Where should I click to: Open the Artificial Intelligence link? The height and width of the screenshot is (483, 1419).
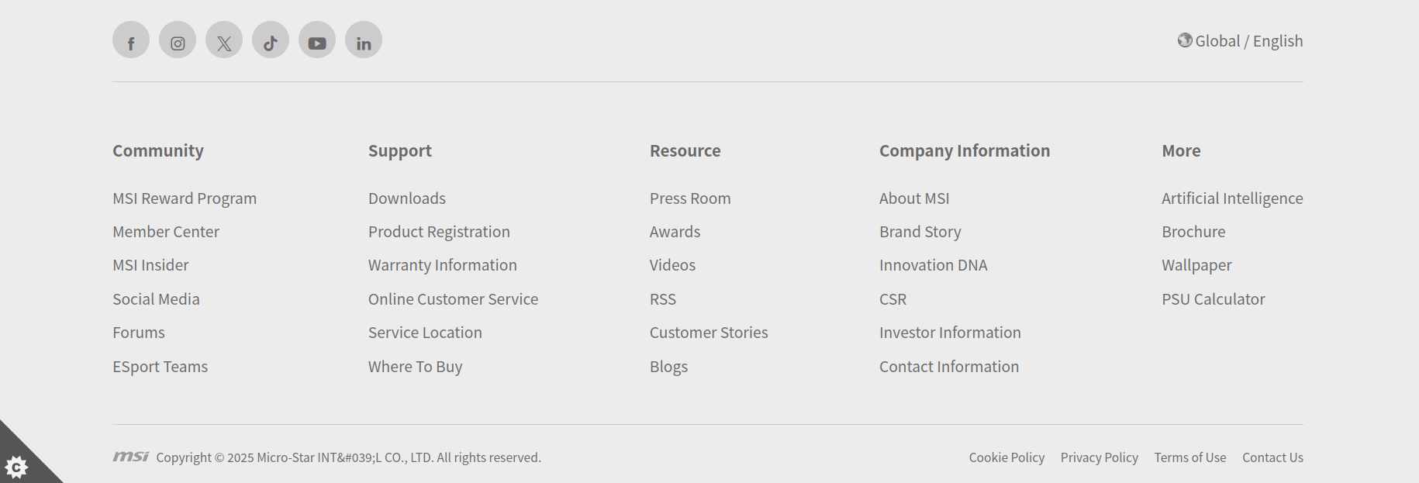pyautogui.click(x=1232, y=198)
